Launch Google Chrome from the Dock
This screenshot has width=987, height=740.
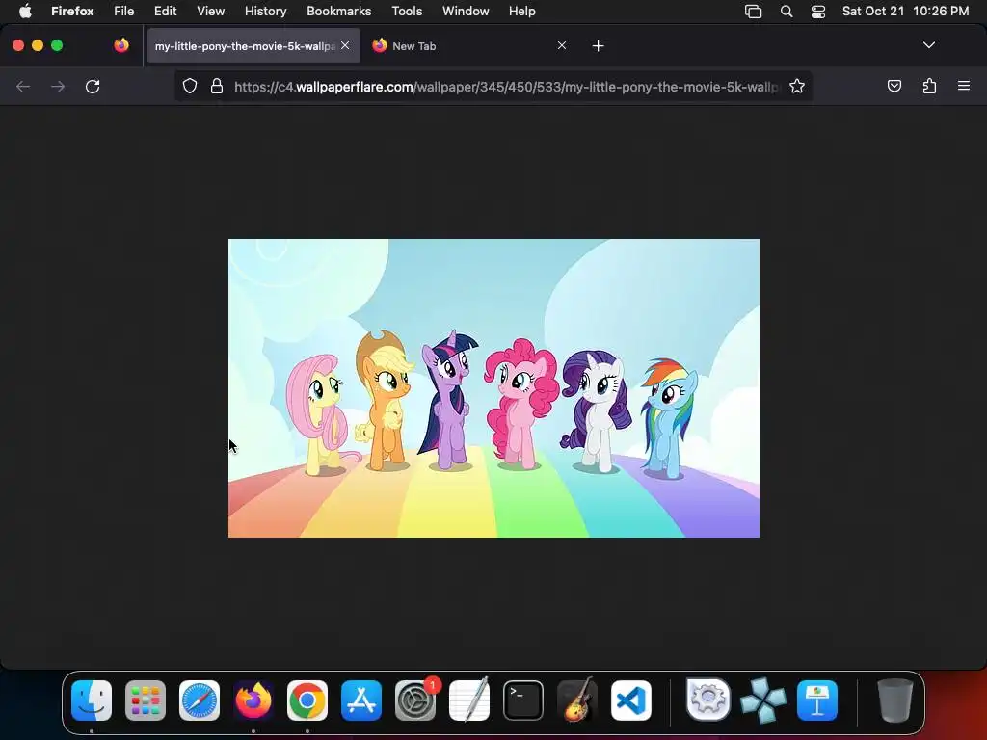point(307,700)
